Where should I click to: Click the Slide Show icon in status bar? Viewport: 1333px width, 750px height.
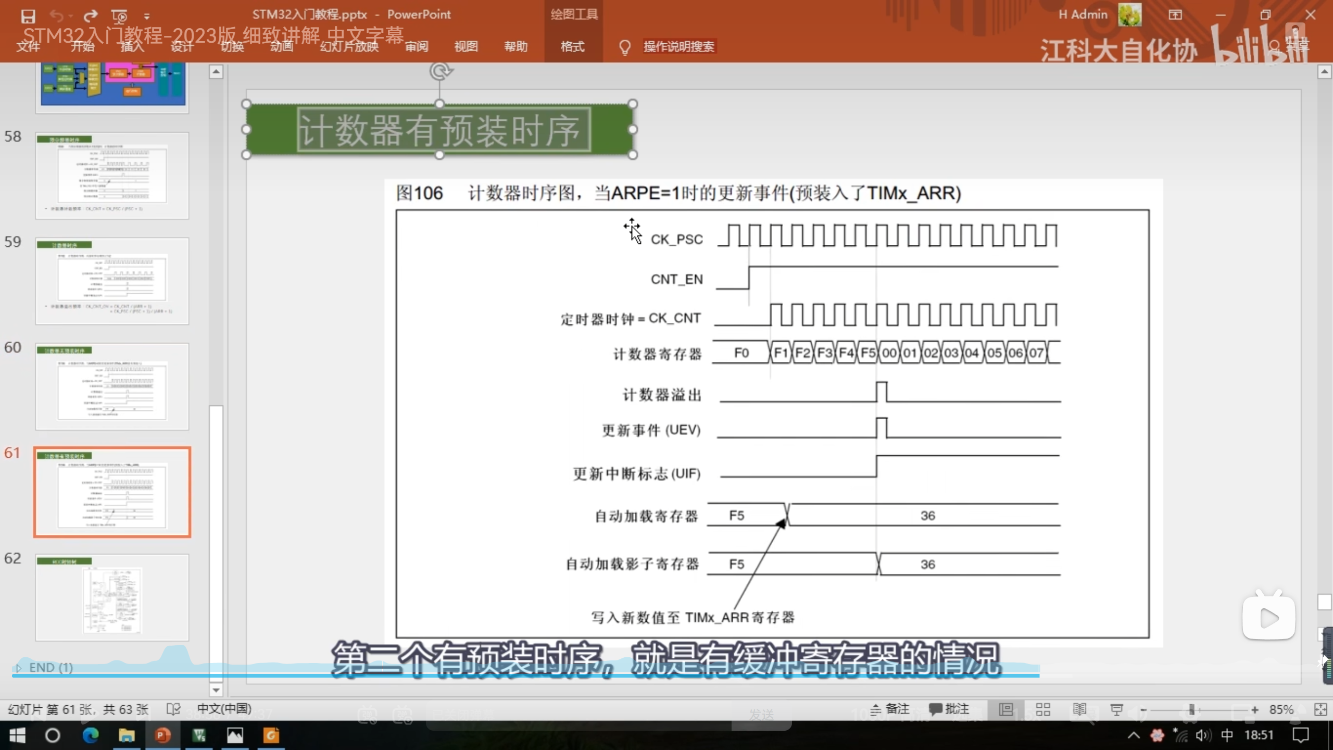1116,709
